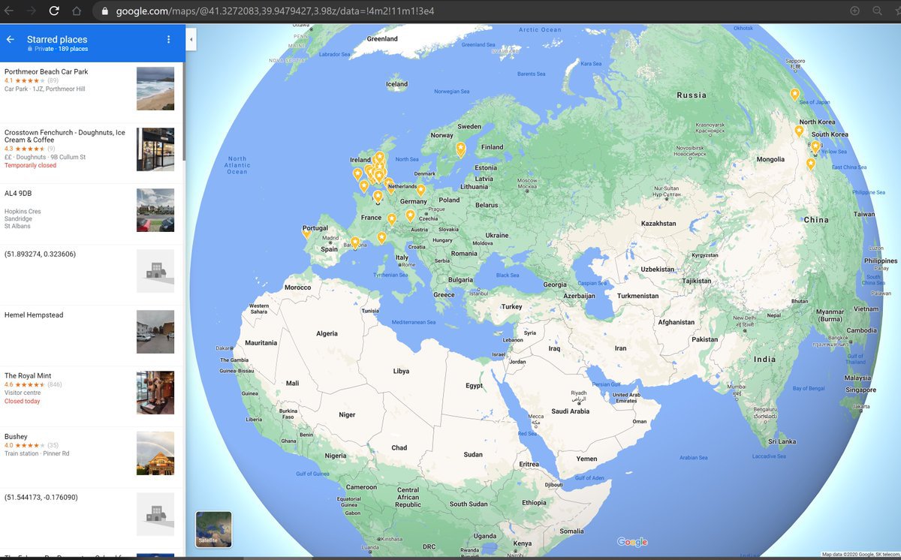This screenshot has height=560, width=901.
Task: Collapse the side panel with arrow
Action: click(x=191, y=39)
